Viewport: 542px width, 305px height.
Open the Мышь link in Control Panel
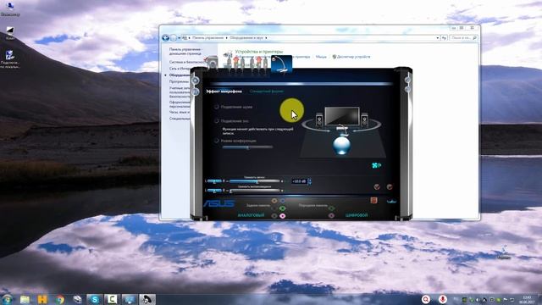[321, 57]
